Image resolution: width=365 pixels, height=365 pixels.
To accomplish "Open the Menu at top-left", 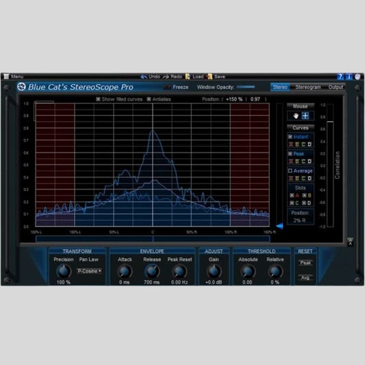I will pyautogui.click(x=14, y=76).
